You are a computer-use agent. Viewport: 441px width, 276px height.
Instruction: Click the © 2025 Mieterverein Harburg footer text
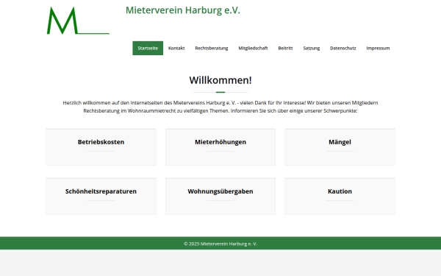pos(220,244)
